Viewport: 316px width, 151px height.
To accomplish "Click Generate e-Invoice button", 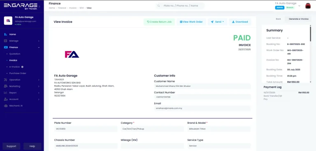I will tap(298, 19).
